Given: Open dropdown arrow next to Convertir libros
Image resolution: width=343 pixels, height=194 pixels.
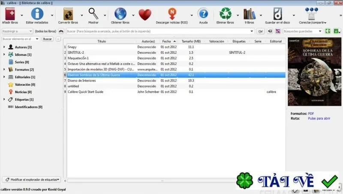Looking at the screenshot, I should [x=82, y=15].
